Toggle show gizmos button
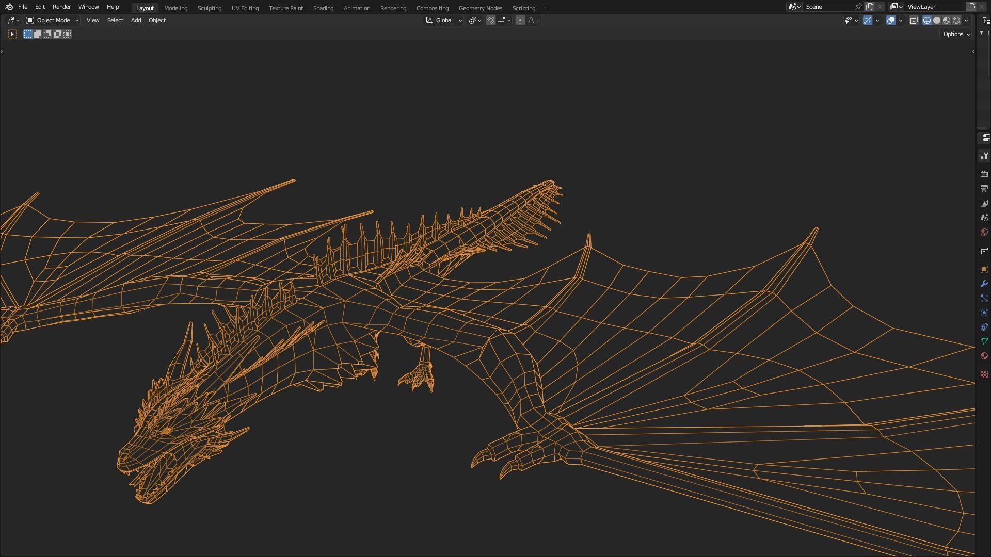This screenshot has height=557, width=991. pos(868,20)
